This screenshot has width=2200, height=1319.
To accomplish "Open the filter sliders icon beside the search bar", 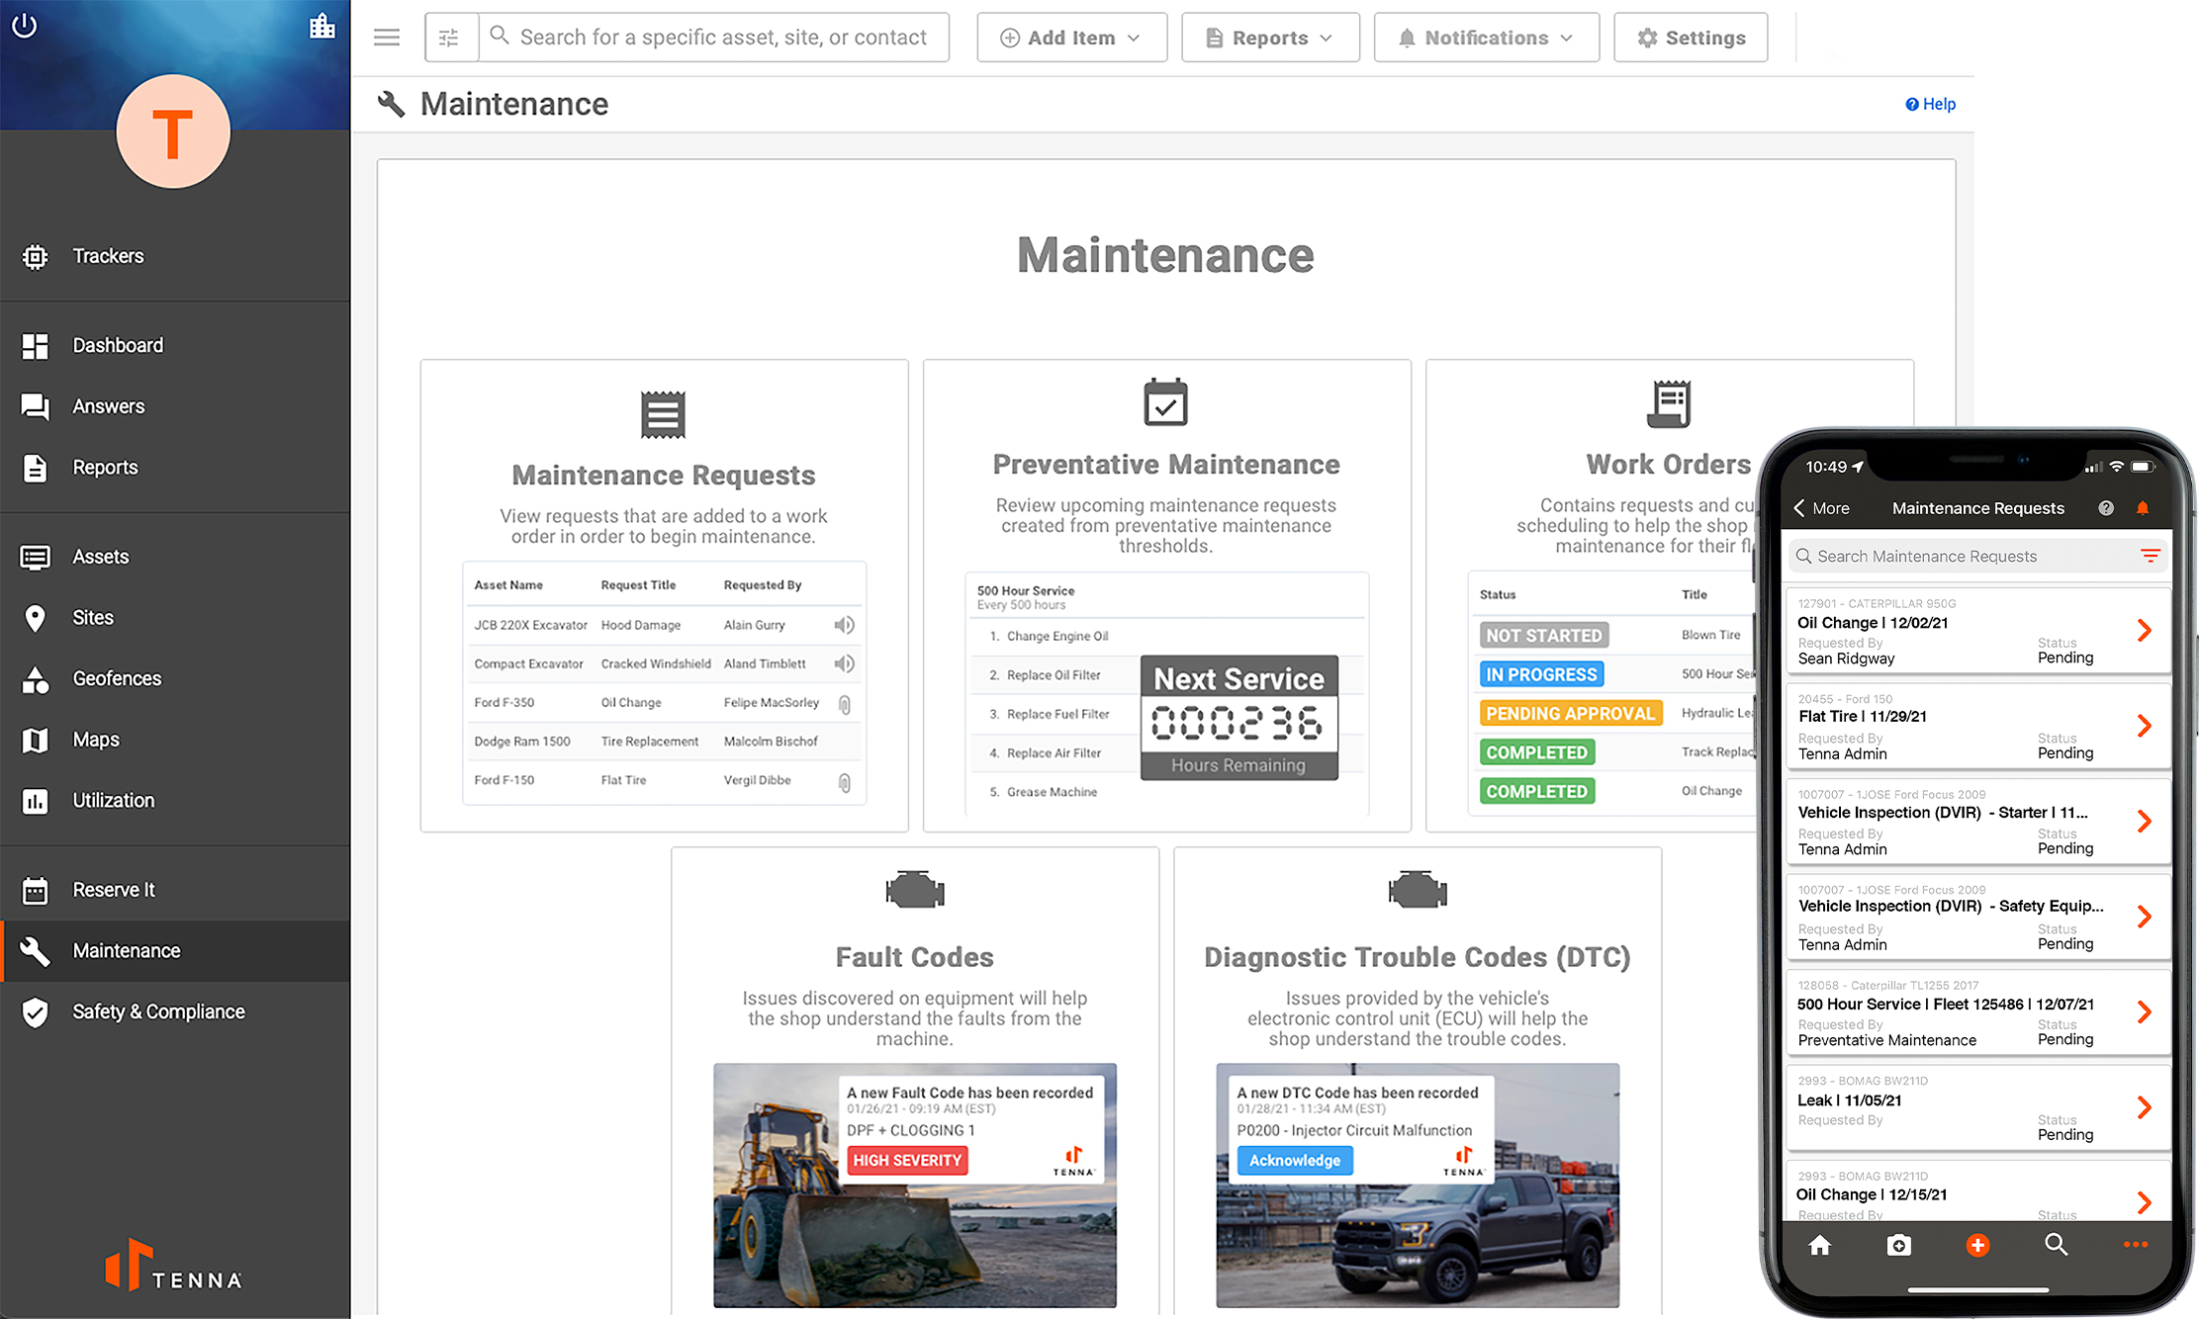I will coord(451,37).
